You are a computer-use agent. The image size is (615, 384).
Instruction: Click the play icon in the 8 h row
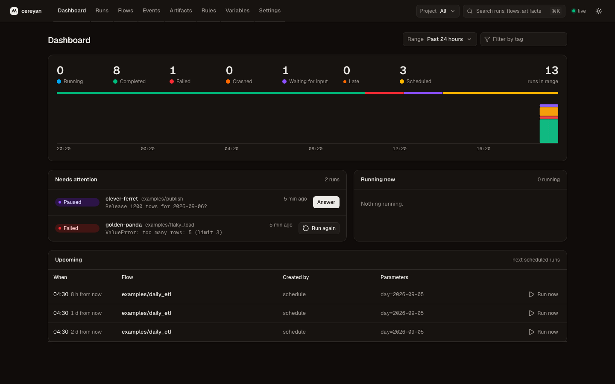[x=531, y=294]
